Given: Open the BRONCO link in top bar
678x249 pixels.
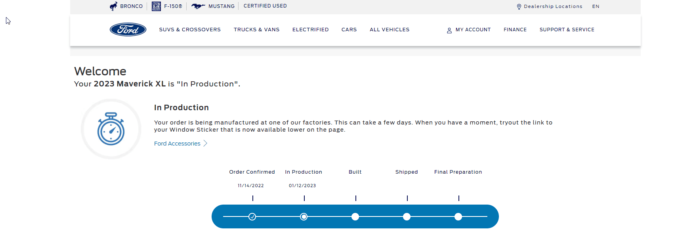Looking at the screenshot, I should 131,6.
